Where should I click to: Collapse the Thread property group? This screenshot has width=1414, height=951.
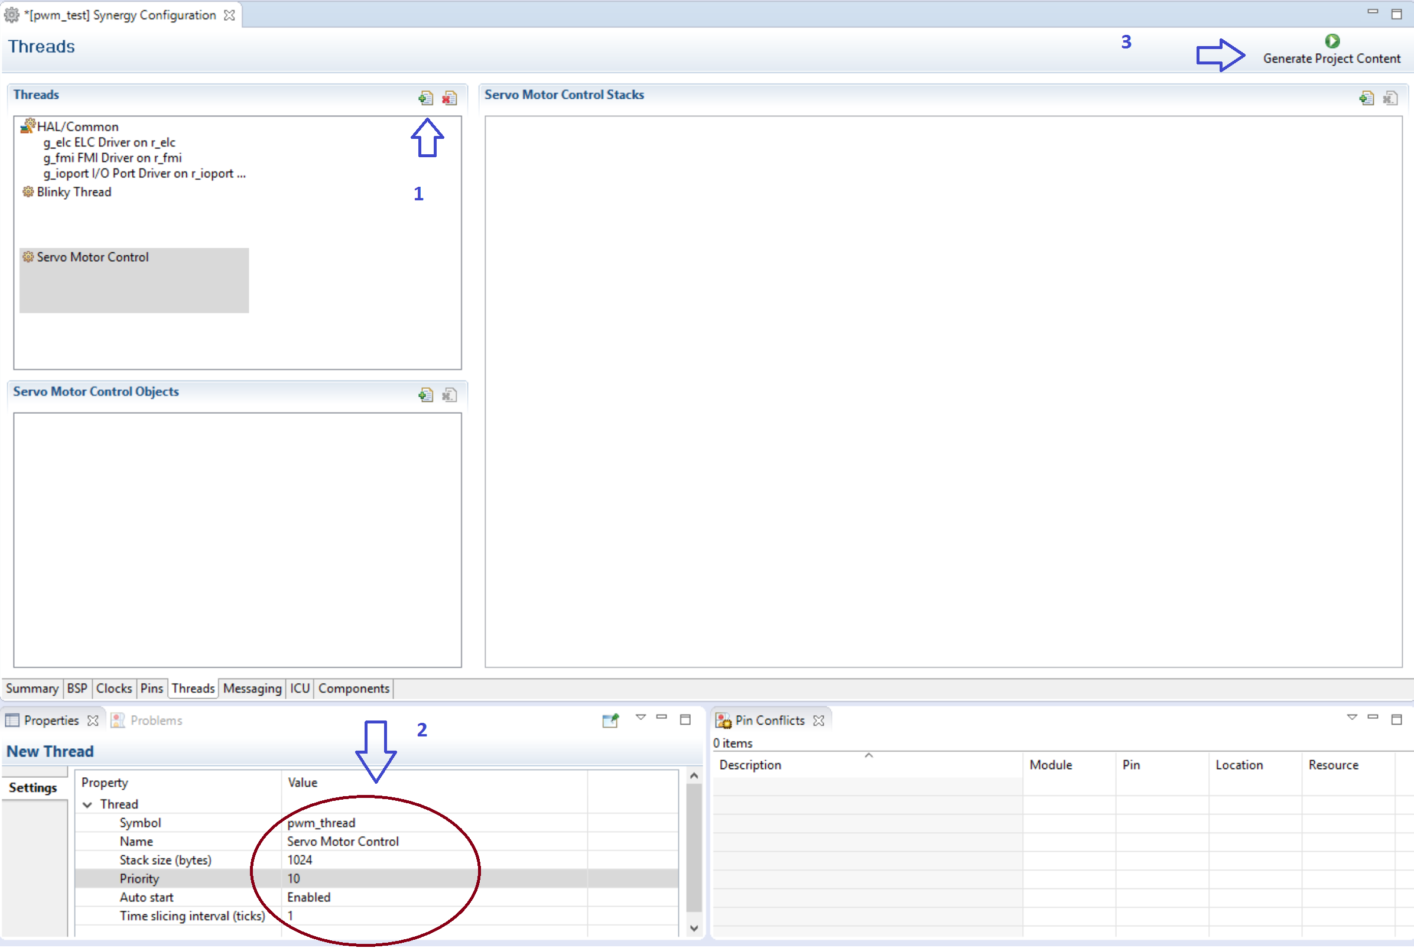(x=87, y=804)
